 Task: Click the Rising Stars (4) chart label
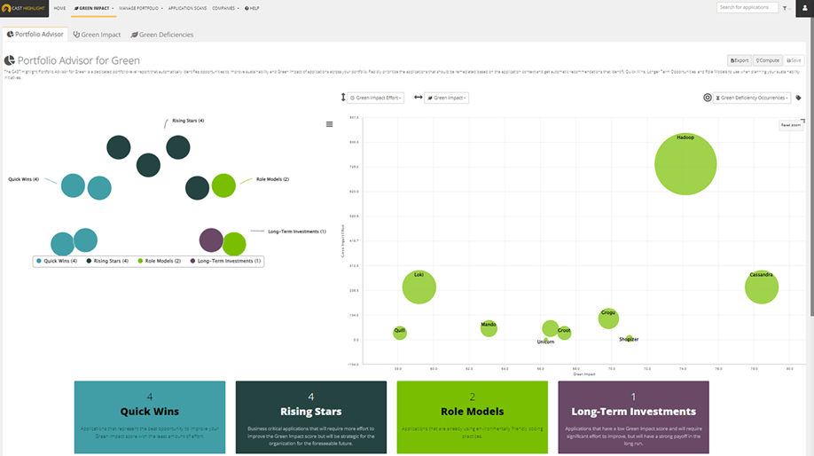[x=188, y=121]
